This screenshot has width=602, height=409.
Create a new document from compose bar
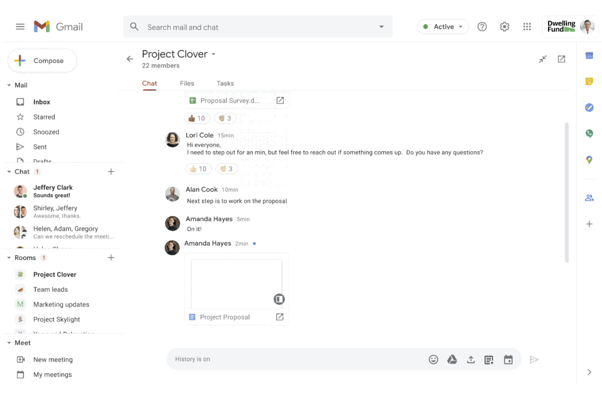tap(489, 360)
